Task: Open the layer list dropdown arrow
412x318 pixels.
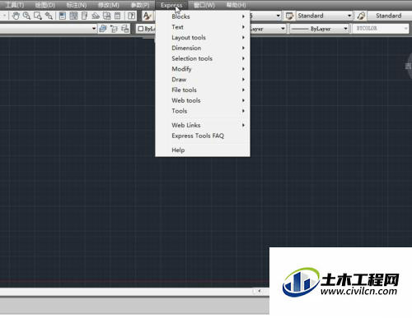Action: tap(94, 29)
